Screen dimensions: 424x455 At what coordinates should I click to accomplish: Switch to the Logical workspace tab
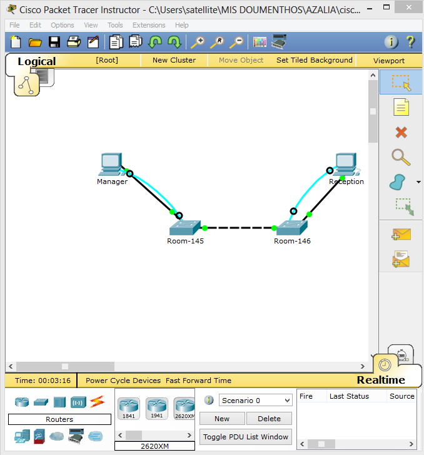(36, 61)
